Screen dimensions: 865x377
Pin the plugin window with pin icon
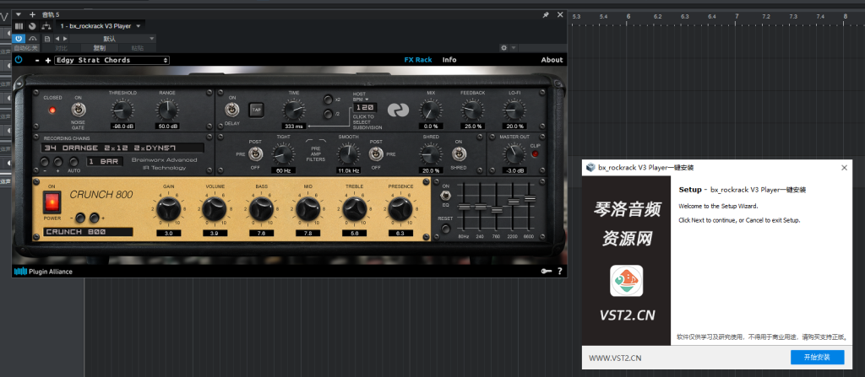(x=547, y=15)
